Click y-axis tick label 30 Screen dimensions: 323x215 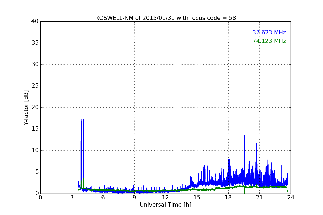click(35, 64)
